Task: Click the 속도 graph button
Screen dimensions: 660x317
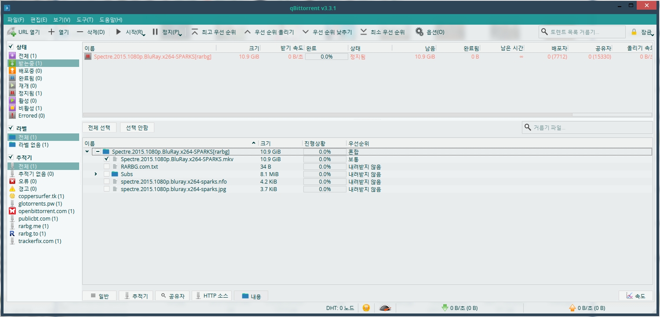Action: tap(635, 296)
